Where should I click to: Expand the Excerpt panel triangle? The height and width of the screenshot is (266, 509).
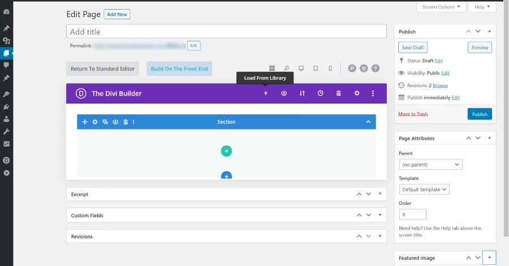[380, 194]
